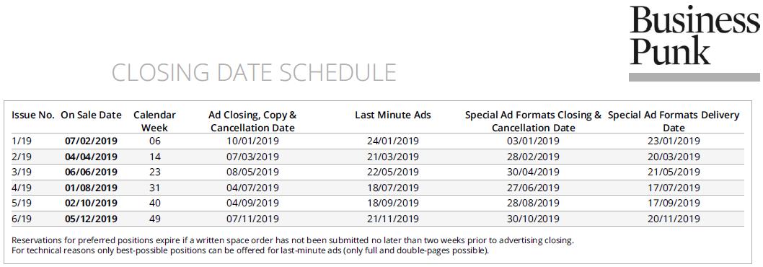
Task: Click the Special Ad Formats Delivery Date header
Action: pos(674,121)
